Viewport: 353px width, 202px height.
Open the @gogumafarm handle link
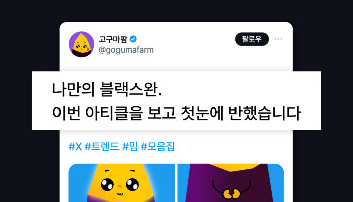[126, 50]
